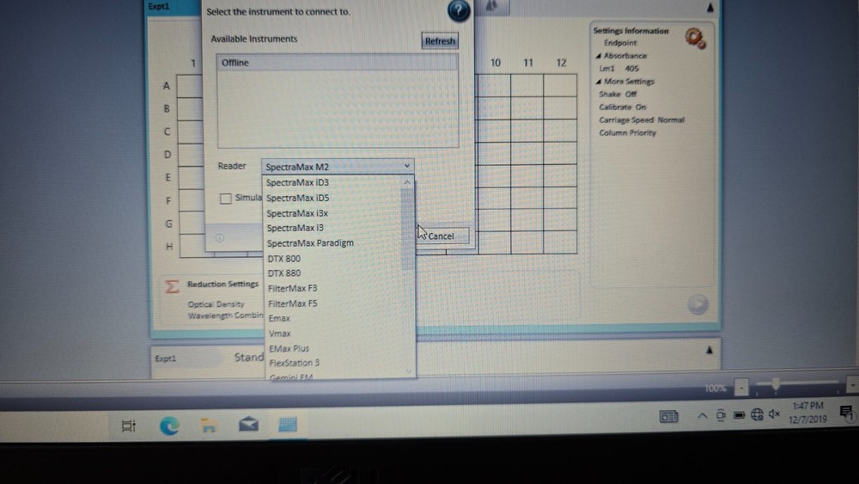The height and width of the screenshot is (484, 859).
Task: Open the Reader combo box
Action: pyautogui.click(x=338, y=167)
